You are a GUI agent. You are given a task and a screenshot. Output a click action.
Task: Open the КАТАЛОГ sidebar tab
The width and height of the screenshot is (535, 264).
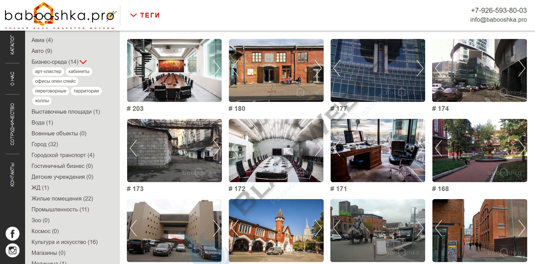(12, 45)
